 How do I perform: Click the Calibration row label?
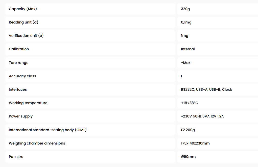tap(19, 49)
